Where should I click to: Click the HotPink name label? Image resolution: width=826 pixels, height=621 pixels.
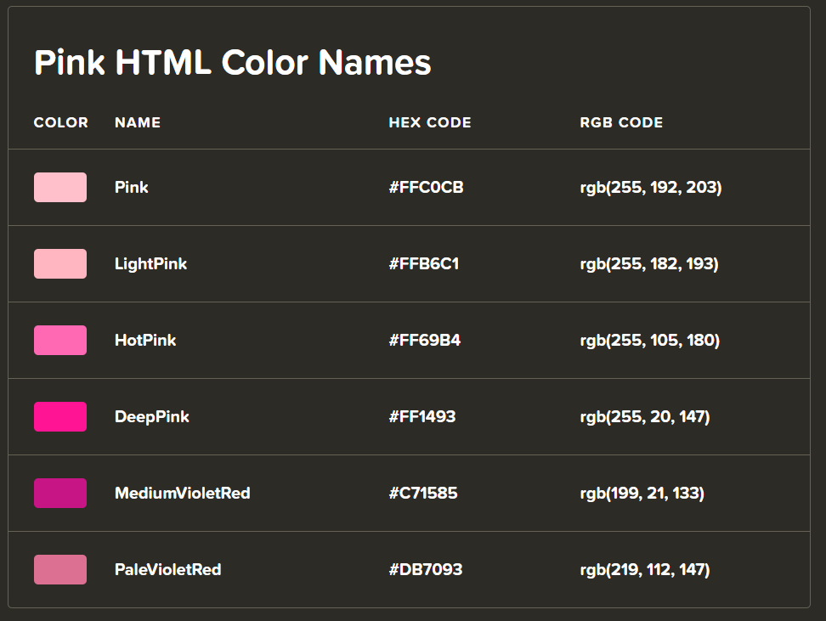(145, 341)
